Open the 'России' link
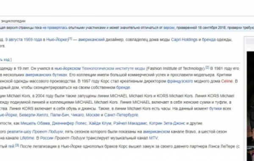 pyautogui.click(x=47, y=138)
